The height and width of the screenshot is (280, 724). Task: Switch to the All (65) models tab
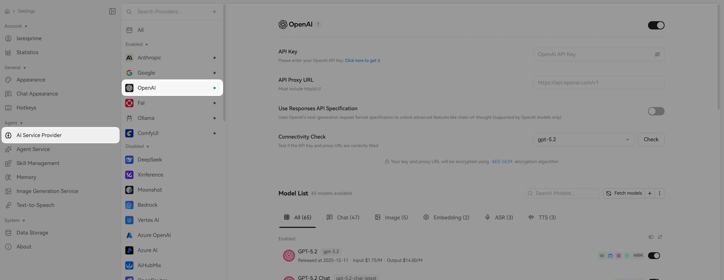pyautogui.click(x=297, y=218)
